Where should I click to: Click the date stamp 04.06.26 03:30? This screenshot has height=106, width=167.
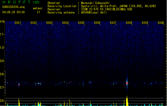[14, 12]
